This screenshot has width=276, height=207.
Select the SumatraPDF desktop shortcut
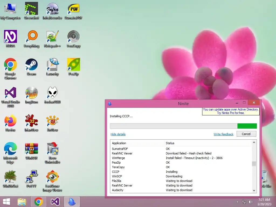pos(73,11)
